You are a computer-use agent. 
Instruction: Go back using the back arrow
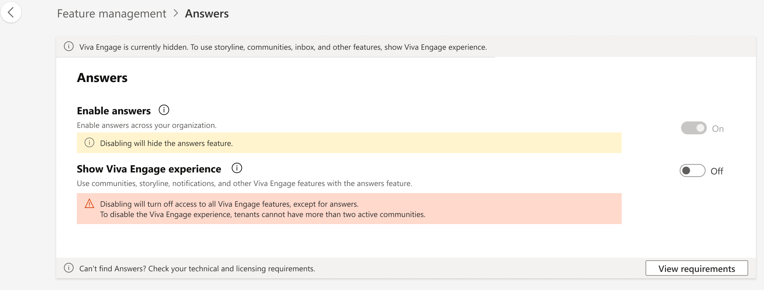click(11, 13)
